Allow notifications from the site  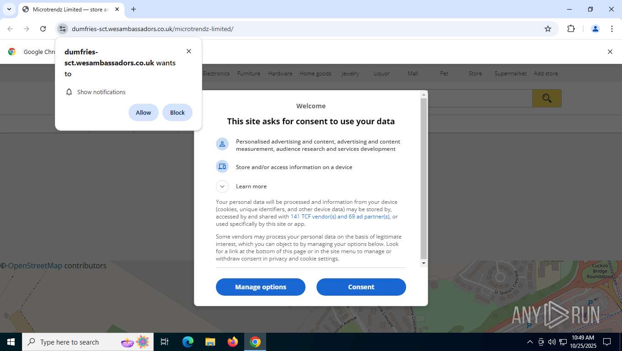tap(143, 112)
